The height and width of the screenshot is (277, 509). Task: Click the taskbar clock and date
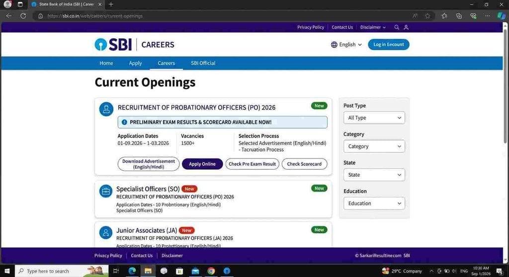481,271
